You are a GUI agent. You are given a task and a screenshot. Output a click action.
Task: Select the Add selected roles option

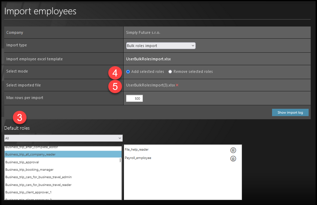(x=128, y=72)
